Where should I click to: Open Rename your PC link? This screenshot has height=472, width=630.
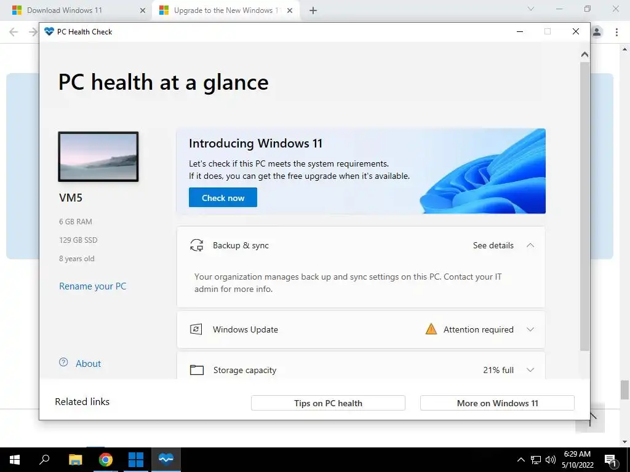[x=92, y=286]
